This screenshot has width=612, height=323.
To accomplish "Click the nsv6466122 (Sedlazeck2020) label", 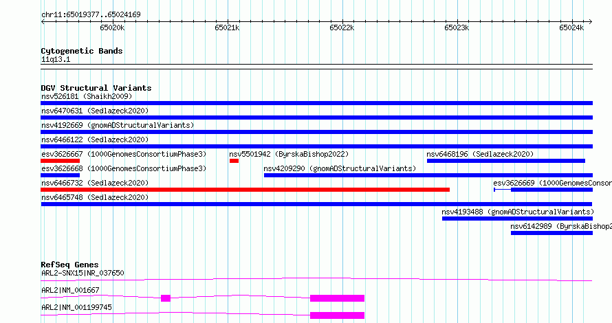I will [95, 140].
